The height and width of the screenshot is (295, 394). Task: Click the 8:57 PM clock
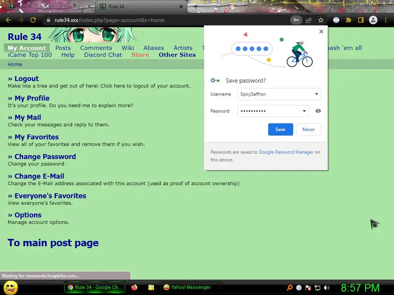[360, 288]
